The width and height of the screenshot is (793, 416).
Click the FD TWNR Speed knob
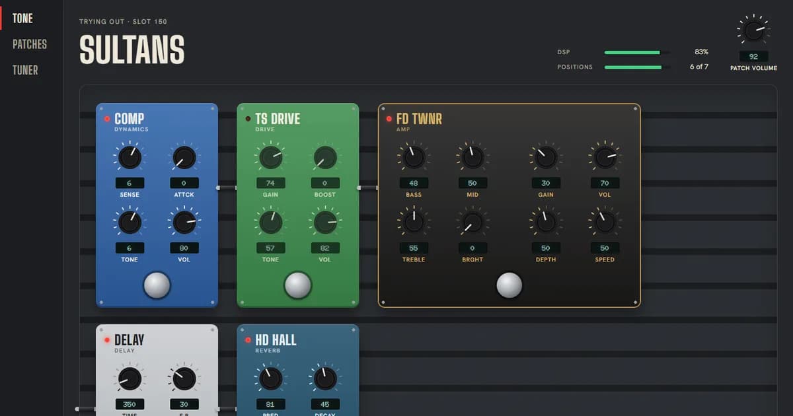tap(605, 222)
